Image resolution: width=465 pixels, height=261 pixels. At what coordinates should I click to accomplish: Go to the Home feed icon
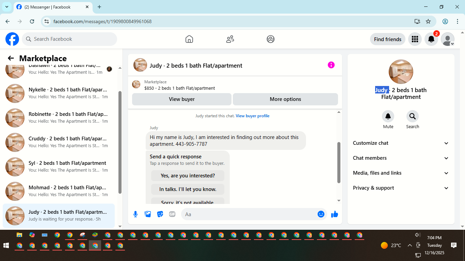pyautogui.click(x=189, y=39)
